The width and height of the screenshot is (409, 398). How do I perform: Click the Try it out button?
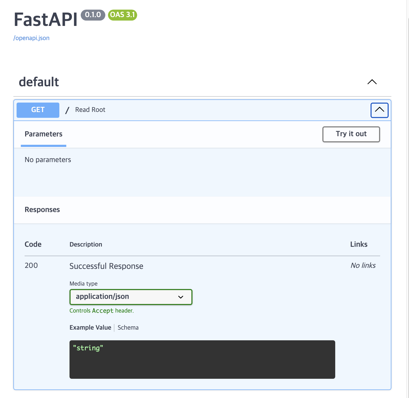pos(351,134)
